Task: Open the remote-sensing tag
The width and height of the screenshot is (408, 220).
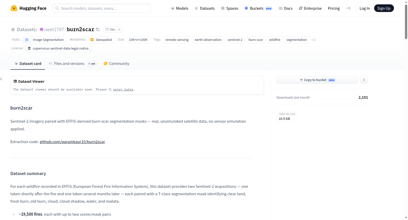Action: pyautogui.click(x=177, y=40)
